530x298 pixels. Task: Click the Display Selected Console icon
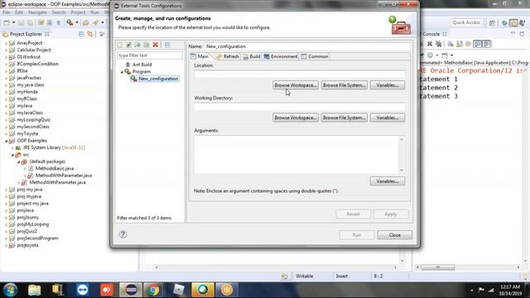coord(431,55)
